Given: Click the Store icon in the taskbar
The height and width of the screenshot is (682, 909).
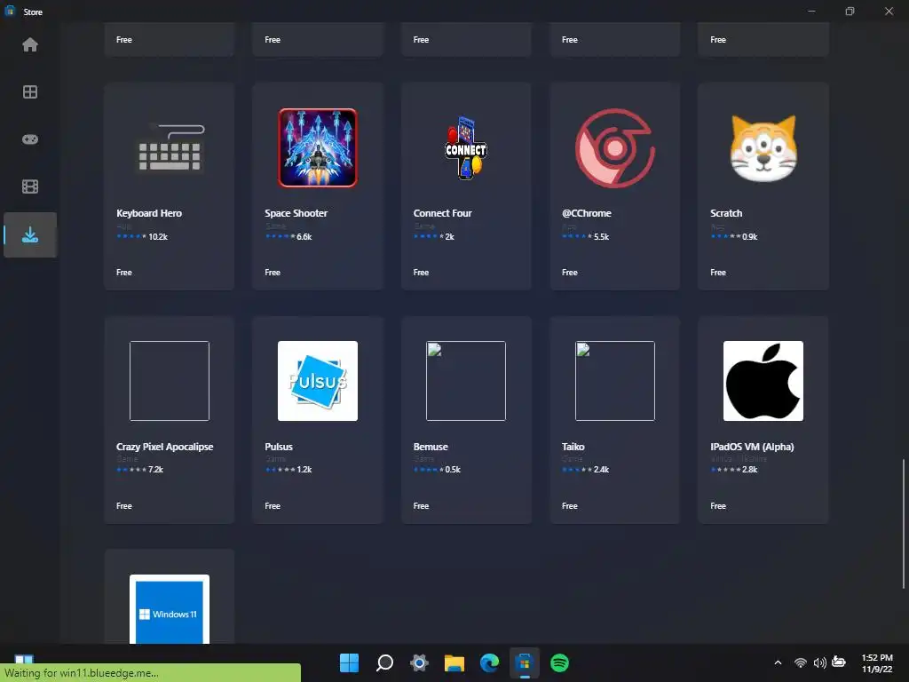Looking at the screenshot, I should 525,662.
